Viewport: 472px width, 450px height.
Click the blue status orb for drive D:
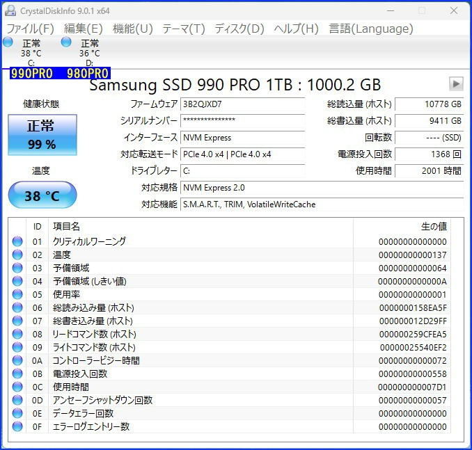click(x=66, y=42)
